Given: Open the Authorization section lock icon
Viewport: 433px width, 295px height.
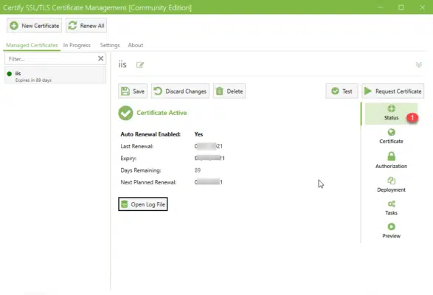Looking at the screenshot, I should tap(391, 156).
